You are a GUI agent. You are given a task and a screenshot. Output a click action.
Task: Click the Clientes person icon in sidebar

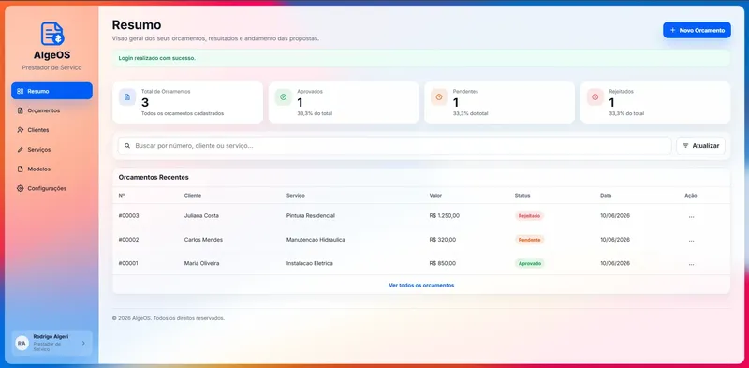20,130
